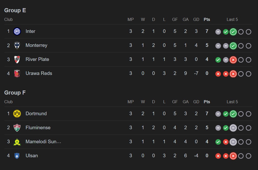Click the Fluminense club crest icon
258x170 pixels.
[x=17, y=128]
